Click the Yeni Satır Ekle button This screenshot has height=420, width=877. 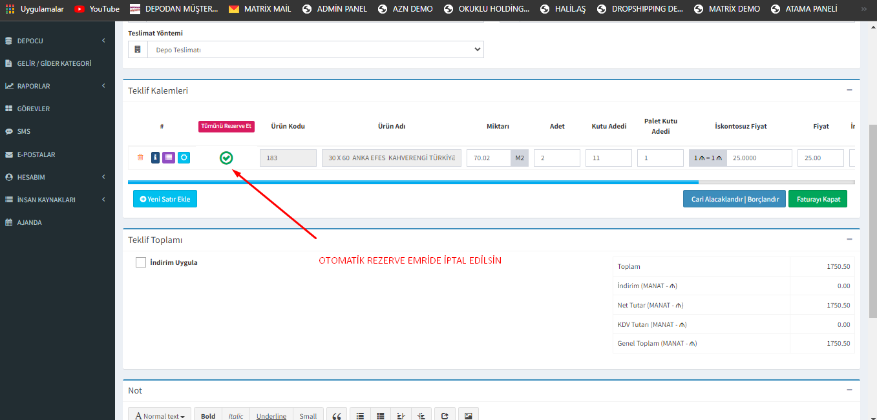coord(165,199)
